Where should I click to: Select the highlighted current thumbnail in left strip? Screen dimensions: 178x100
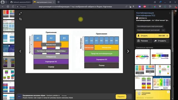9,62
